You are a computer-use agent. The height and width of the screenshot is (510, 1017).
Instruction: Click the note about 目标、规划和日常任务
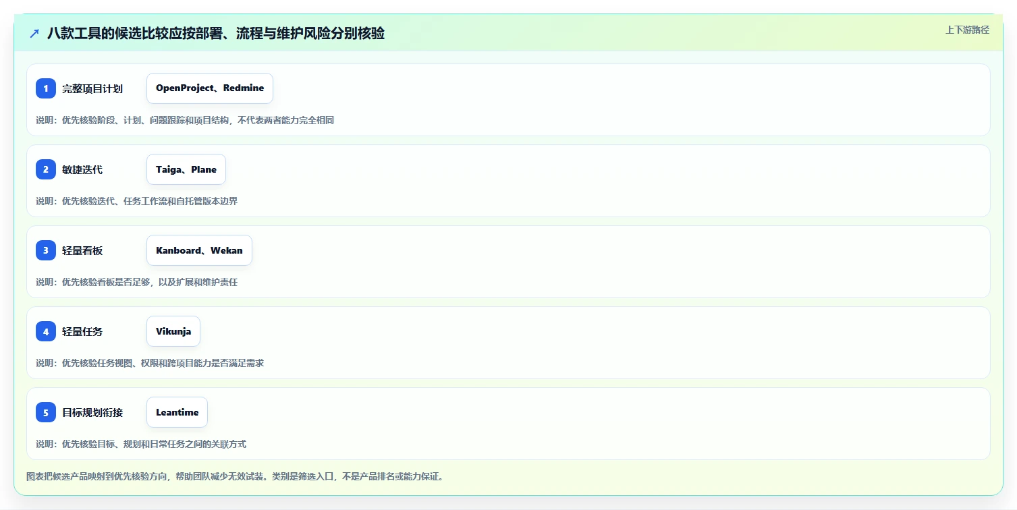click(141, 444)
